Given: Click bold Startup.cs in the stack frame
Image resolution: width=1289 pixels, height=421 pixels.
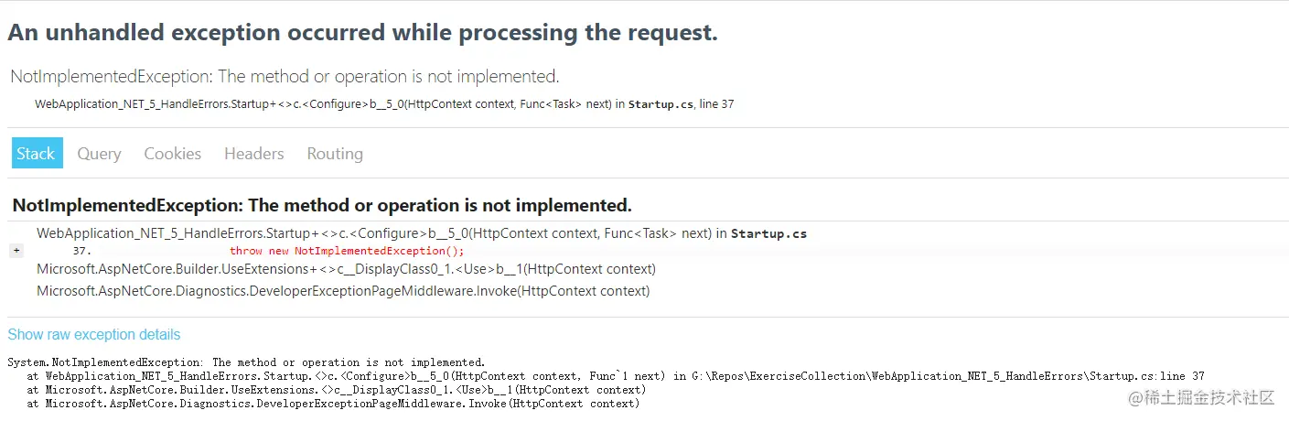Looking at the screenshot, I should pyautogui.click(x=768, y=233).
